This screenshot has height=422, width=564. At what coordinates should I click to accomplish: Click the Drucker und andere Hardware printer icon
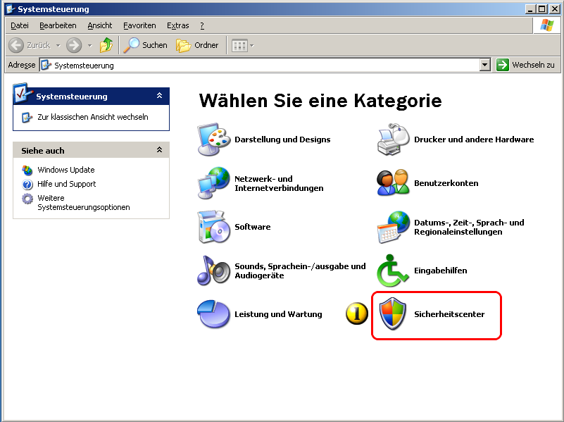393,139
